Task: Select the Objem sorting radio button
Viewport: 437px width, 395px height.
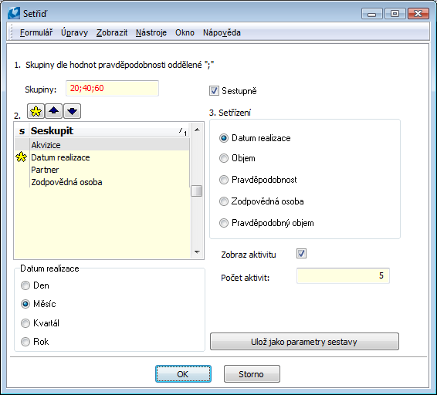Action: click(224, 158)
